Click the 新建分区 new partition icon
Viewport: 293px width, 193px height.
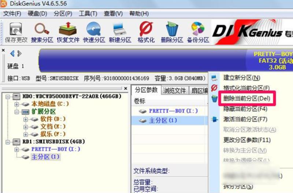(x=120, y=33)
